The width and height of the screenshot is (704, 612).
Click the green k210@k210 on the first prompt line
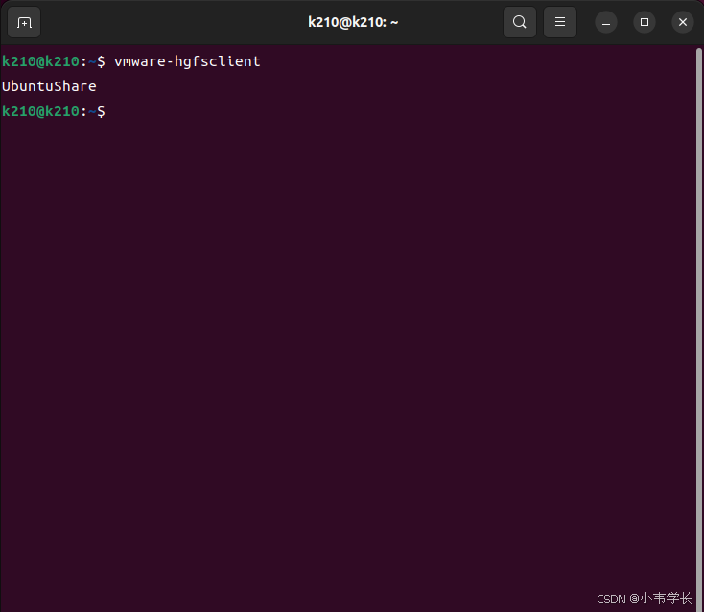40,61
